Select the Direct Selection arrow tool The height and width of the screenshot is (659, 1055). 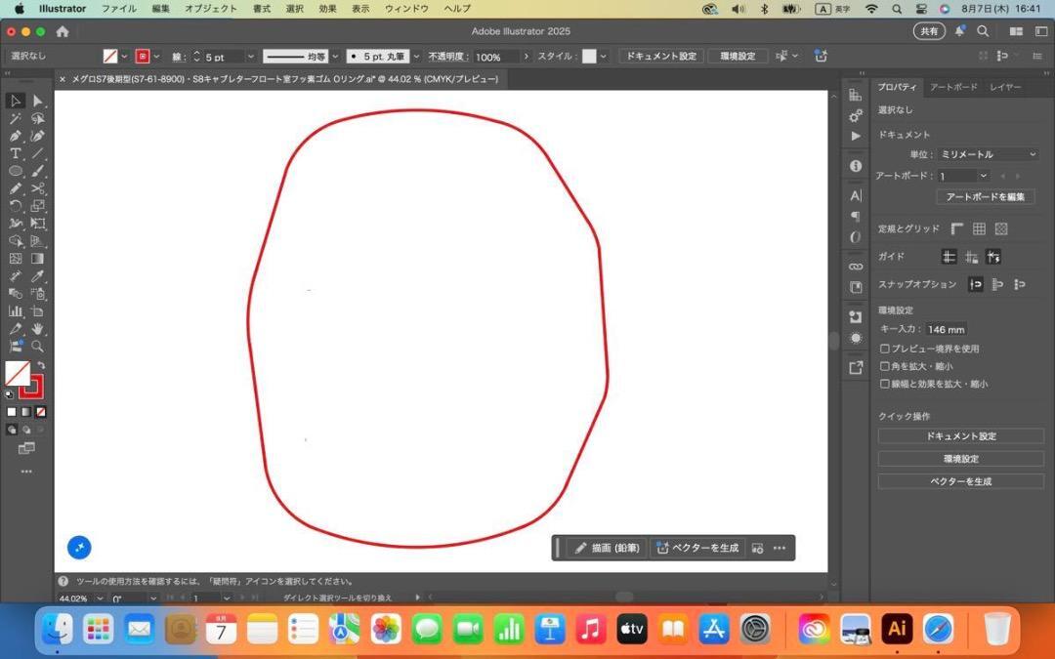[x=38, y=101]
